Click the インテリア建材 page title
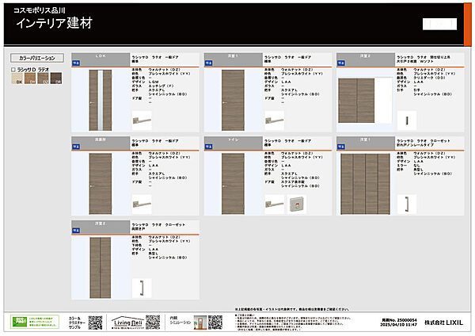This screenshot has width=475, height=336. (54, 23)
